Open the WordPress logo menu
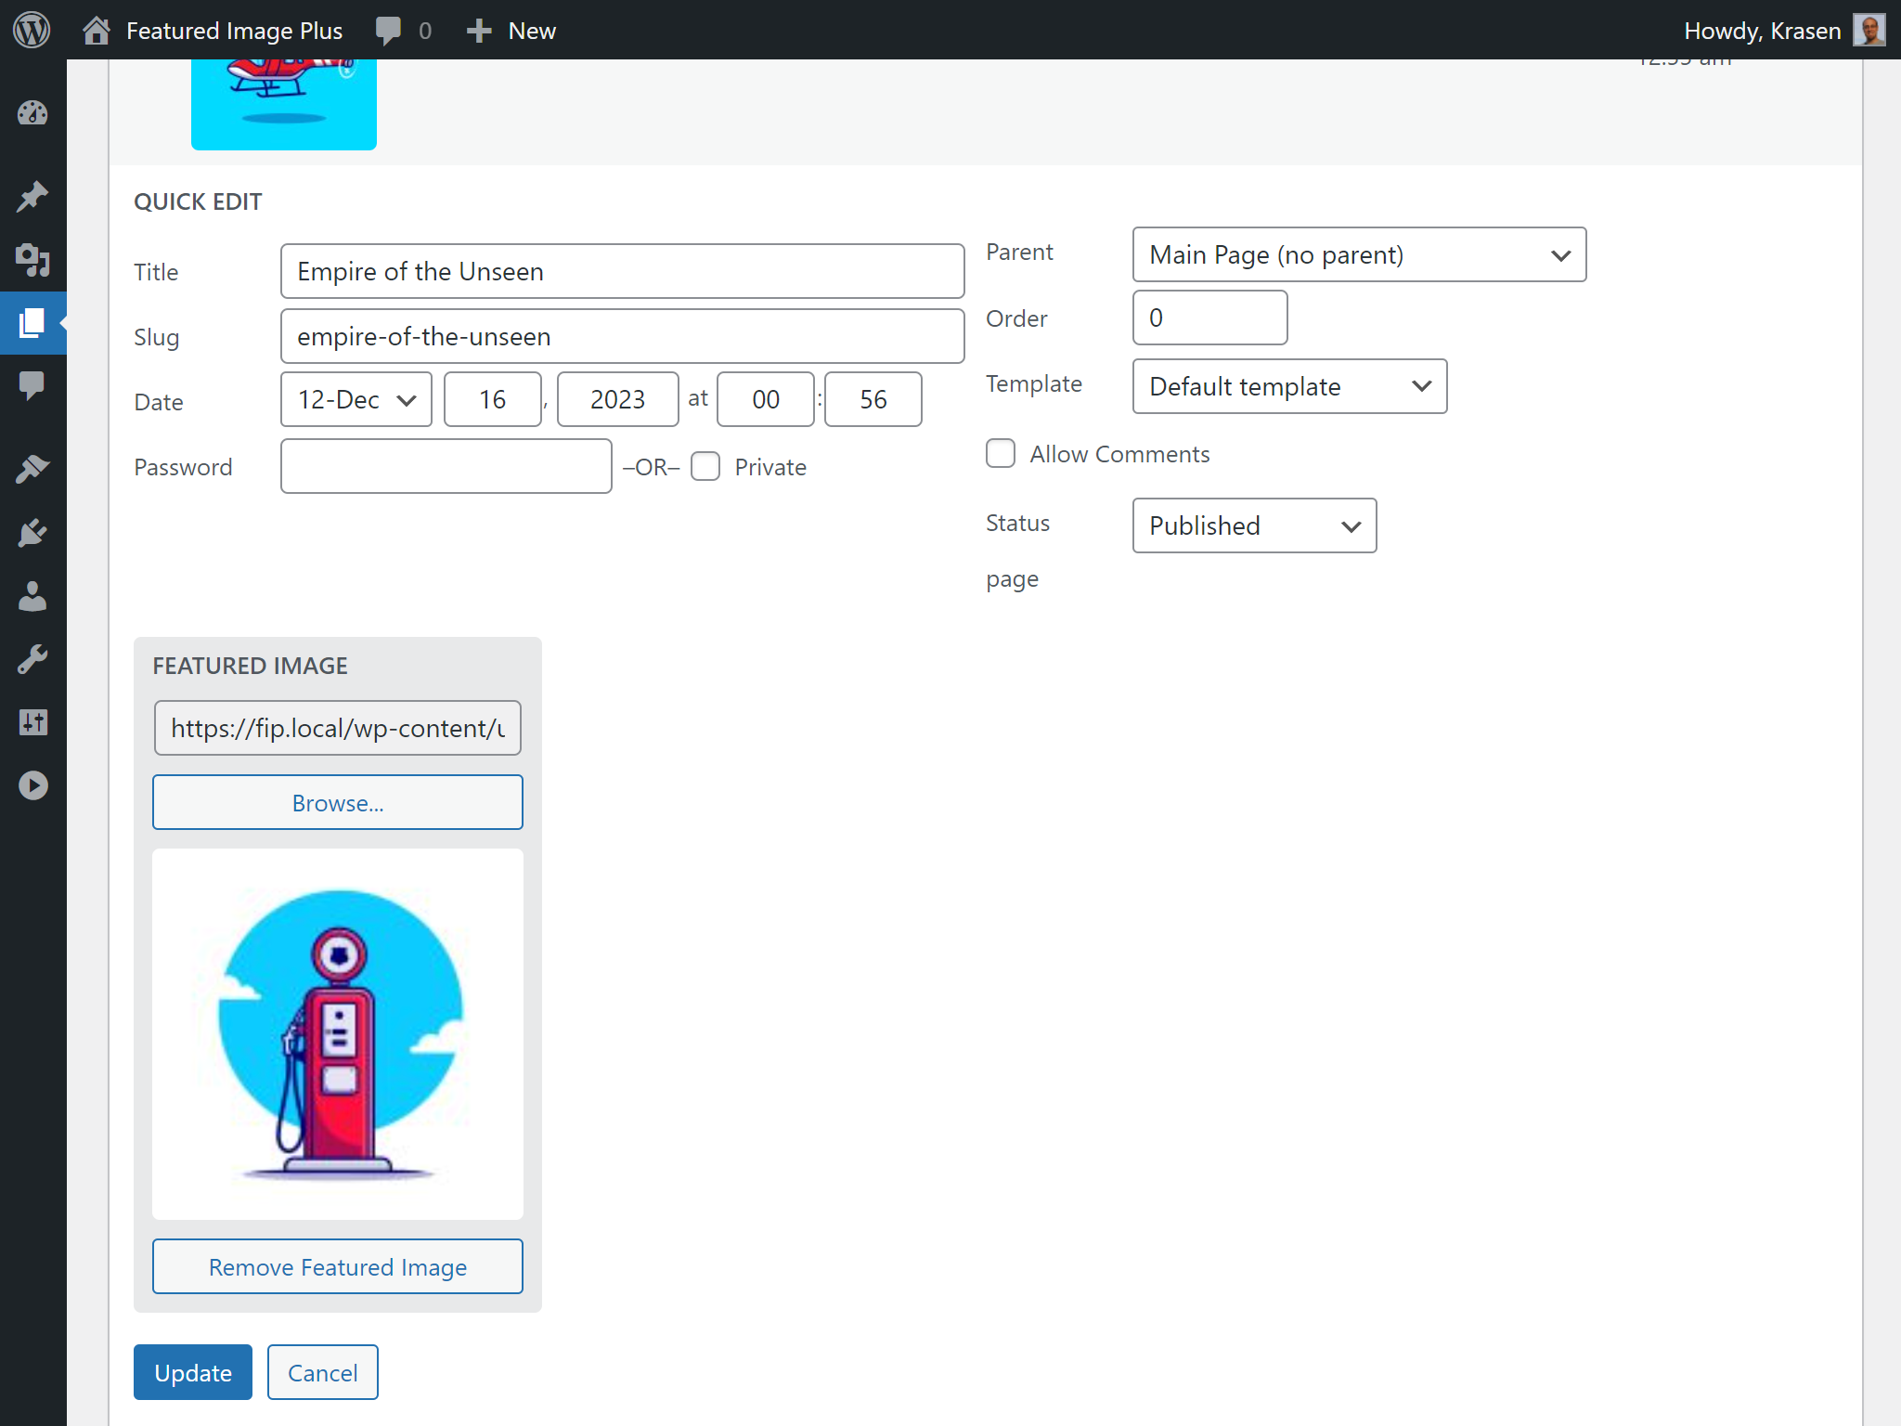 [x=32, y=30]
